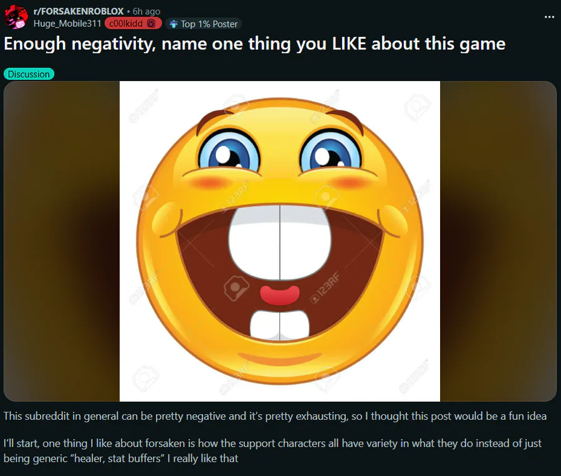Click the Top 1% Poster badge icon
Screen dimensions: 561x476
coord(173,24)
